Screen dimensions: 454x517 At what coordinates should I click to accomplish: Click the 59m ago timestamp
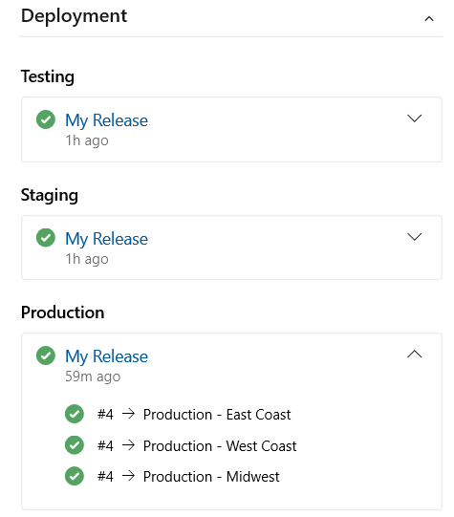click(x=93, y=377)
